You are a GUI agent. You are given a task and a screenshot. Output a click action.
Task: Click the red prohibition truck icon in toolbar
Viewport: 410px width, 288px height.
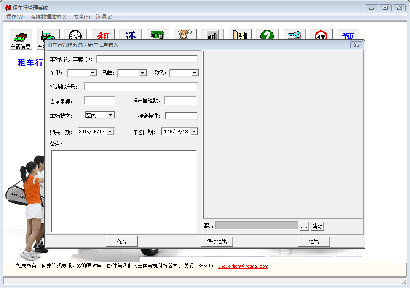(321, 35)
